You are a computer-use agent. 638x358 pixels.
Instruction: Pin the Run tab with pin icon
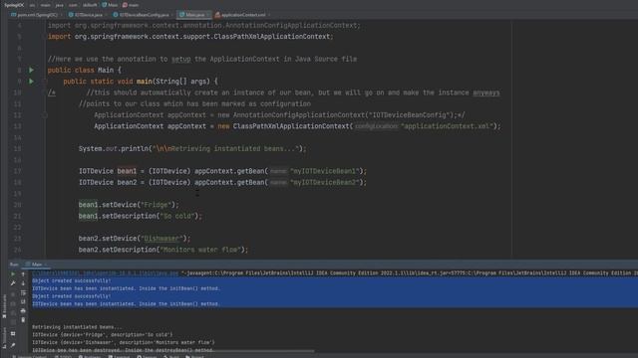(13, 345)
